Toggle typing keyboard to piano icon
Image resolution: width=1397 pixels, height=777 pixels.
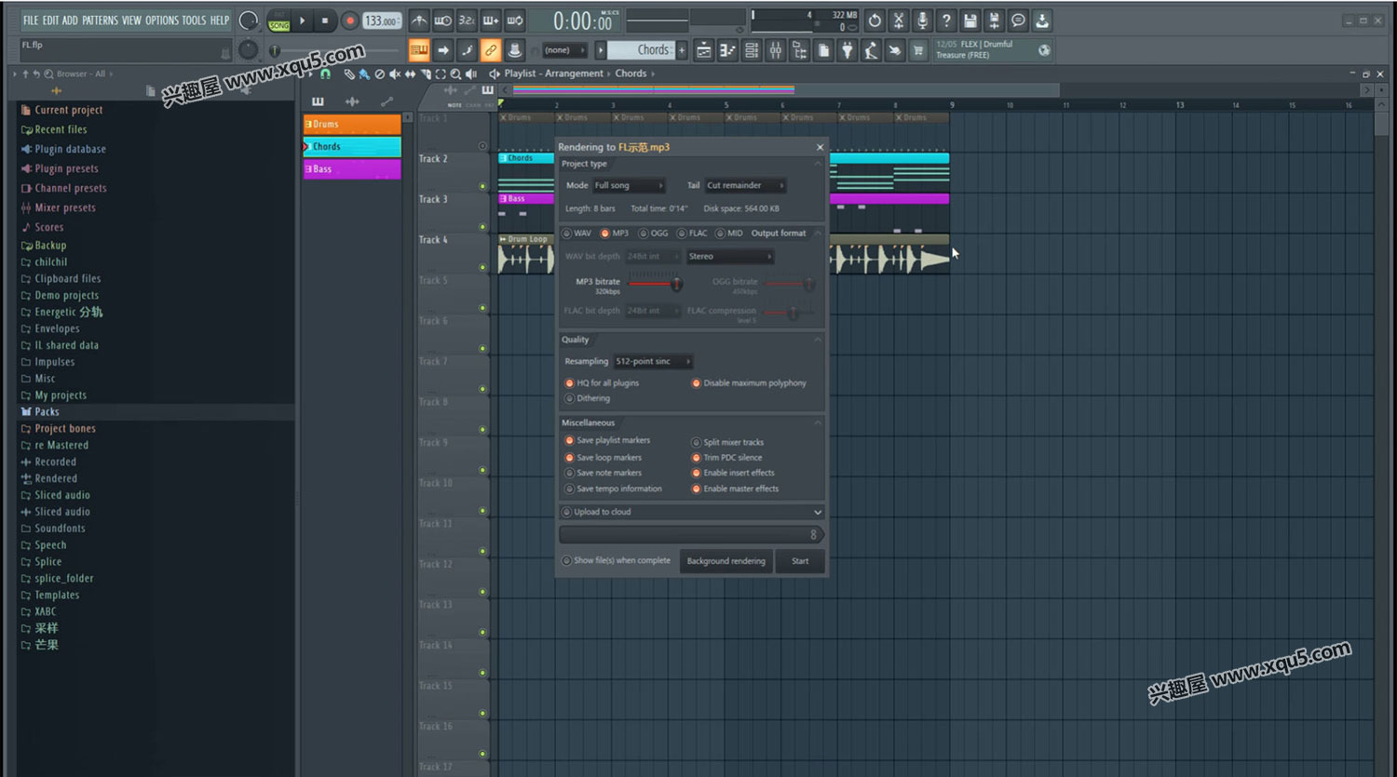coord(419,50)
